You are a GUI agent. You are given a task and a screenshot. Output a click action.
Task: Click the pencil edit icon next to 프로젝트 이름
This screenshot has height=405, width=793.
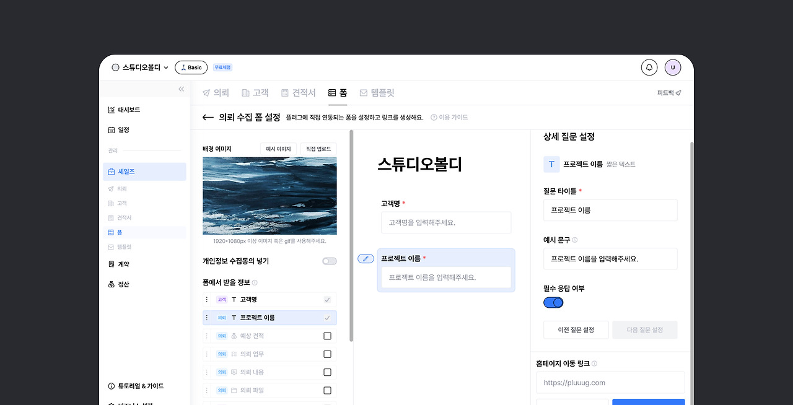point(366,258)
